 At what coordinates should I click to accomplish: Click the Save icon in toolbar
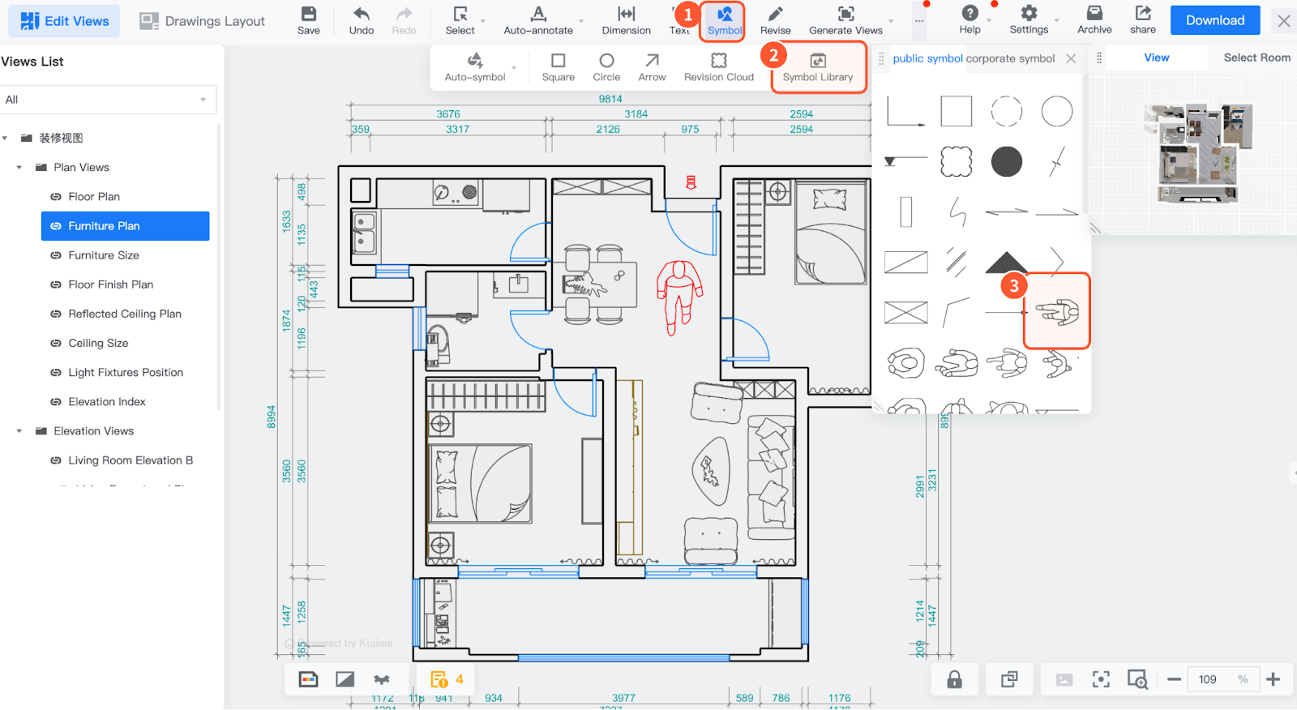click(308, 20)
